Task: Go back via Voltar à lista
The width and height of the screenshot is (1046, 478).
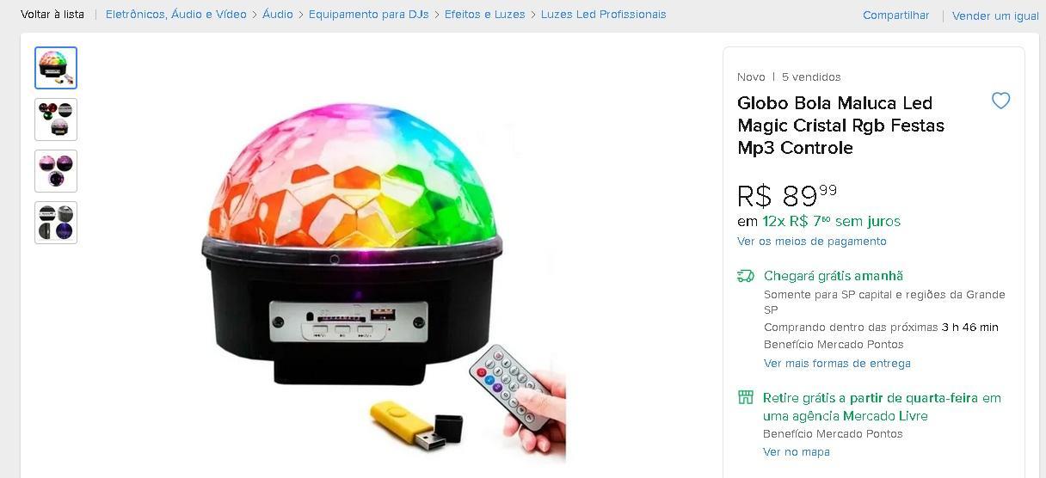Action: coord(52,15)
